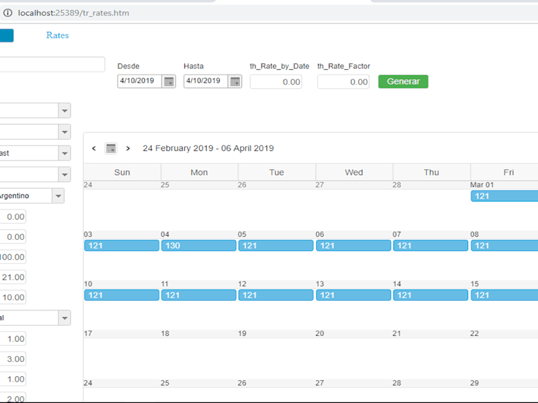Expand the dropdown ending in 'al'
538x403 pixels.
click(65, 318)
